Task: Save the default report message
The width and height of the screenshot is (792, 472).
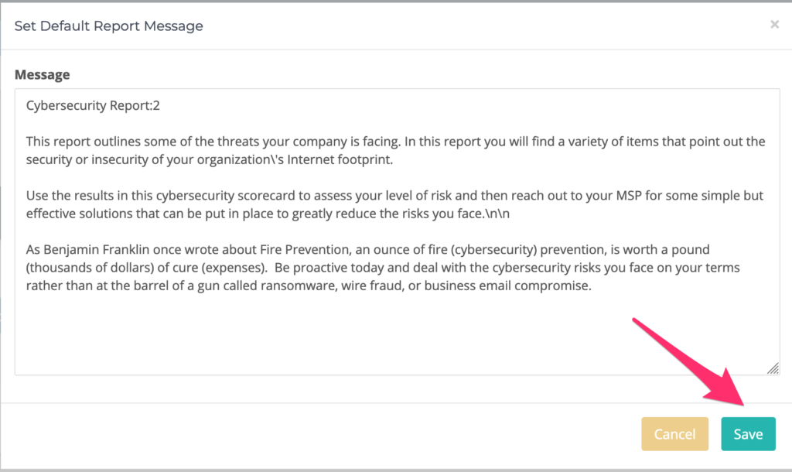Action: (x=748, y=433)
